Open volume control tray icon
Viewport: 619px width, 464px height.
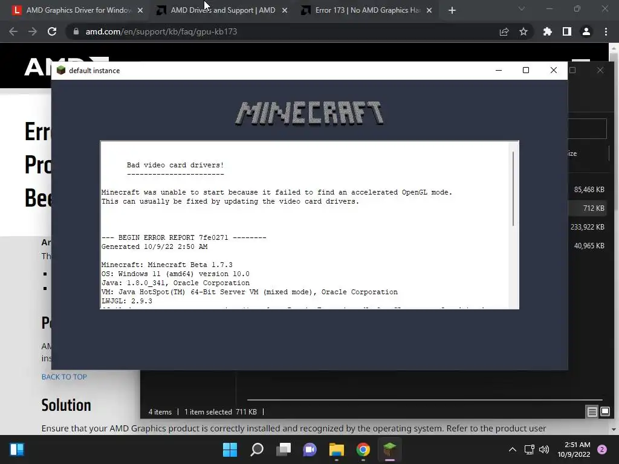pyautogui.click(x=544, y=449)
